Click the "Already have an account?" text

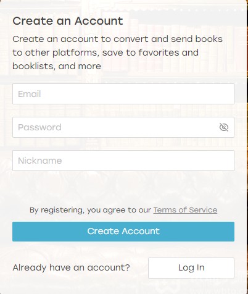71,267
